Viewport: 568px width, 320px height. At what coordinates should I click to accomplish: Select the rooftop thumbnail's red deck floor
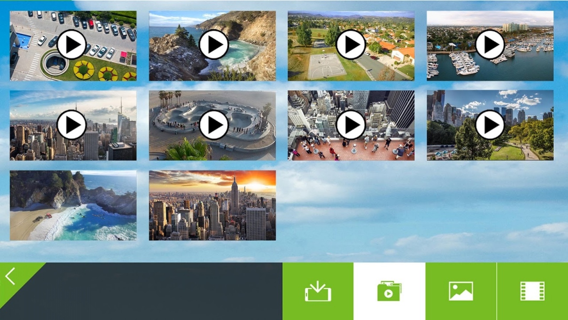click(351, 151)
